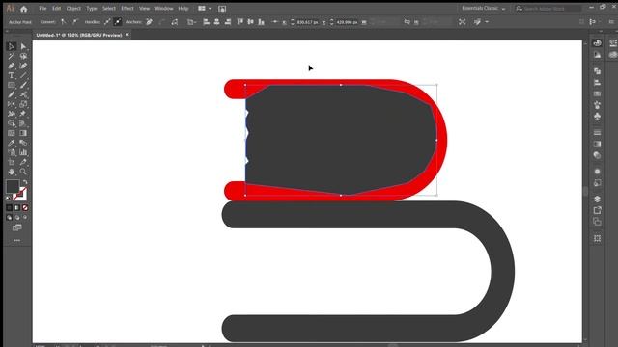The height and width of the screenshot is (347, 618).
Task: Set paint mode to Color
Action: [x=9, y=208]
